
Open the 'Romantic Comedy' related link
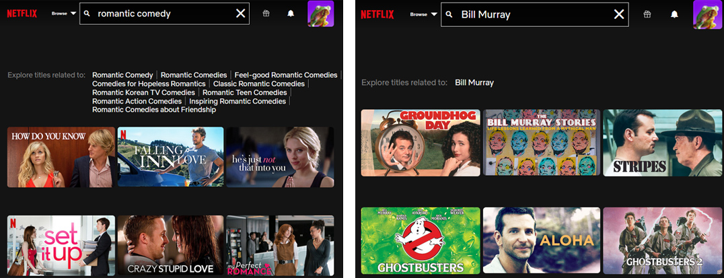click(122, 75)
